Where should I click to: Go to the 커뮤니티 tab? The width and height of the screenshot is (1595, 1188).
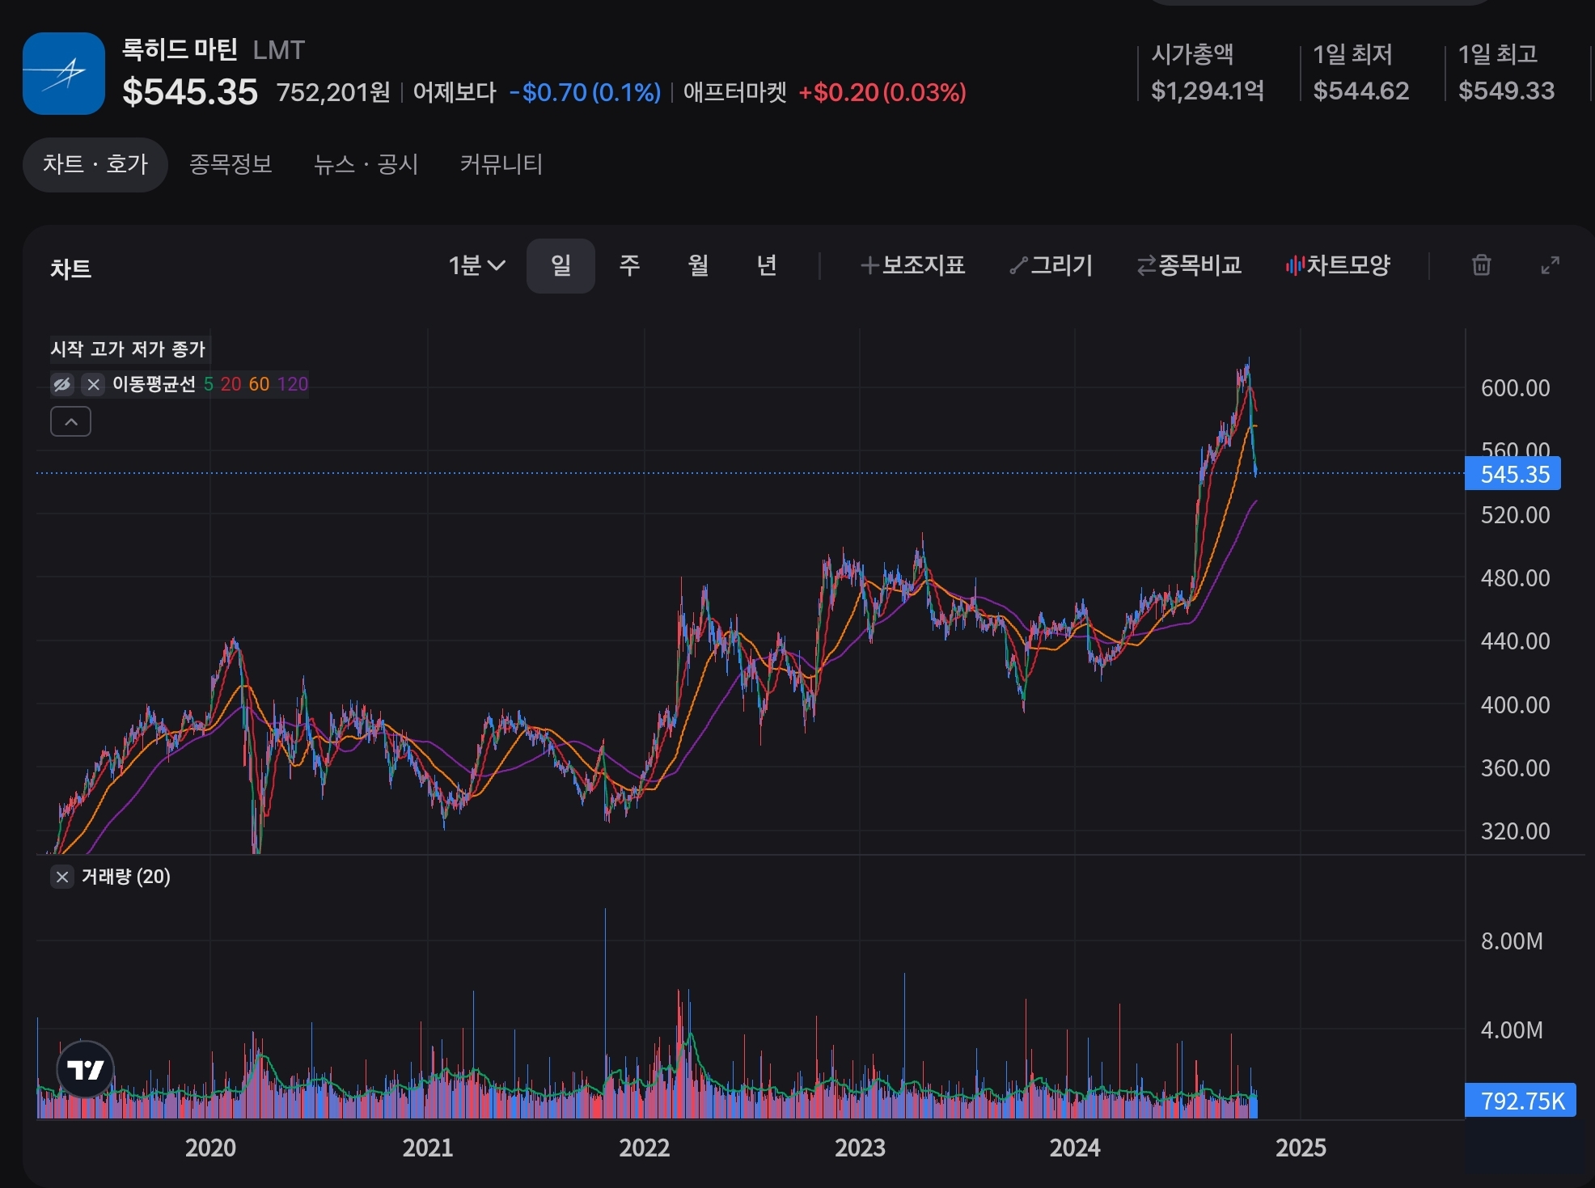point(501,164)
